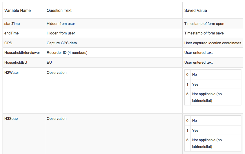Click the 'Yes' option under H3Soap

(195, 131)
